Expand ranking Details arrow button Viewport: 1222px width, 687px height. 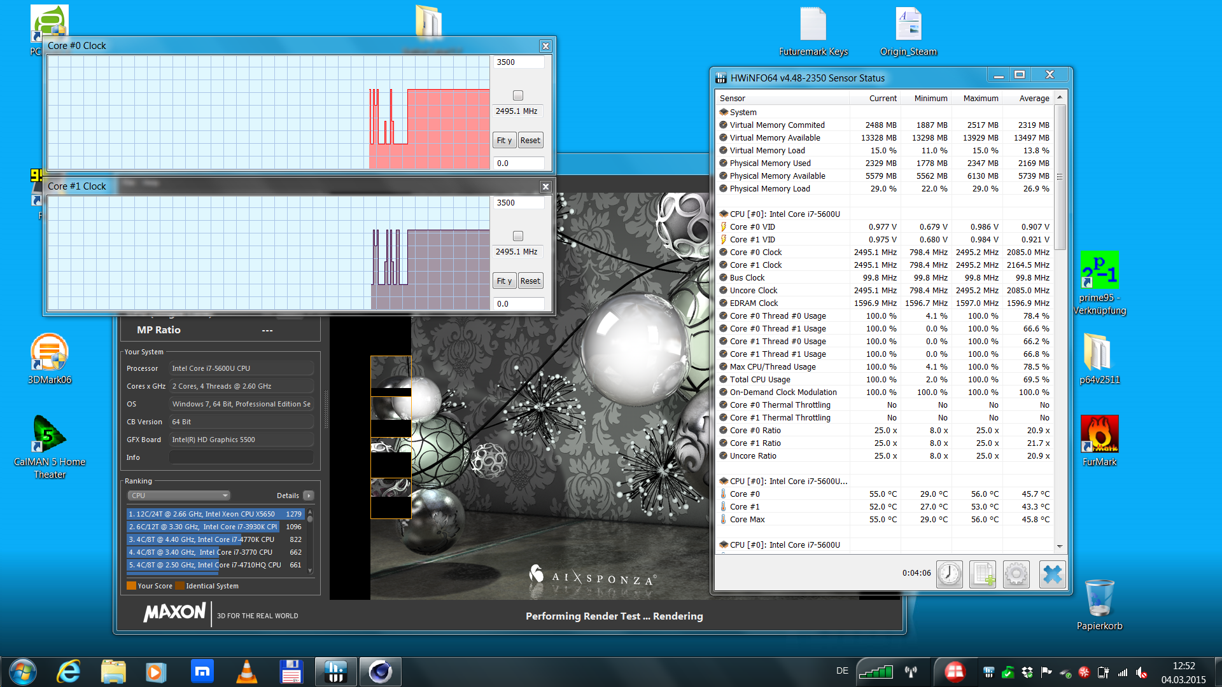(309, 496)
